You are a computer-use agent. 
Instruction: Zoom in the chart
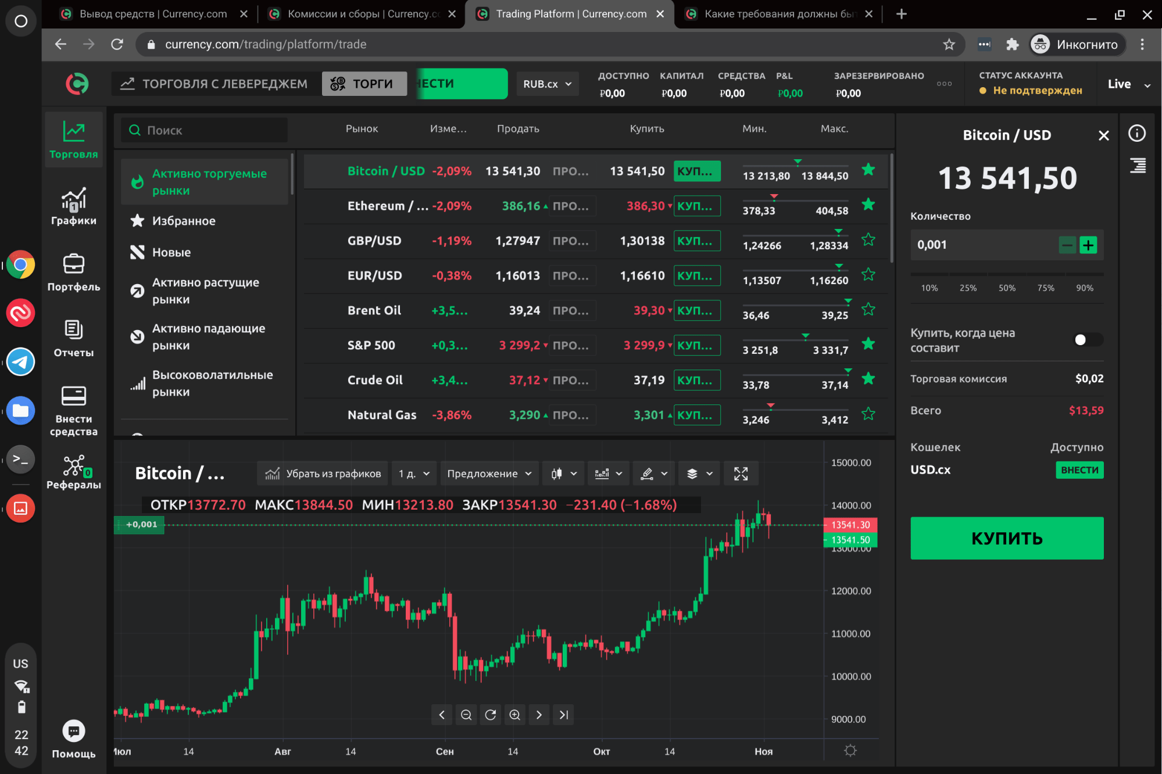tap(515, 715)
